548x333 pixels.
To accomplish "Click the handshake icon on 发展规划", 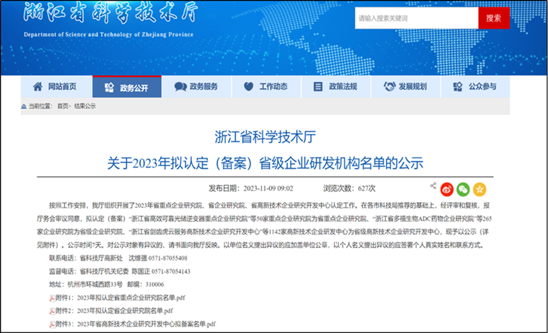I will click(389, 87).
